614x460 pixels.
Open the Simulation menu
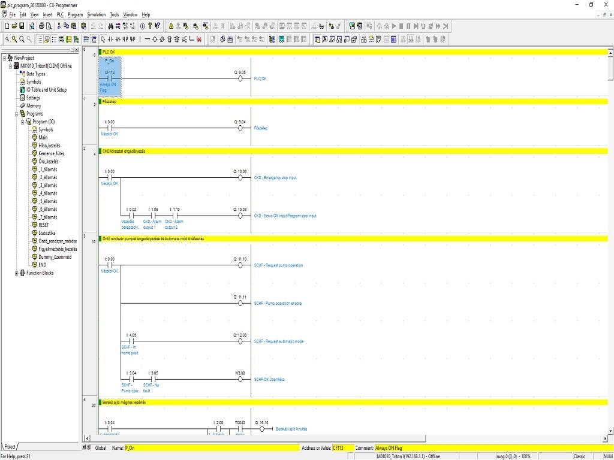coord(97,15)
